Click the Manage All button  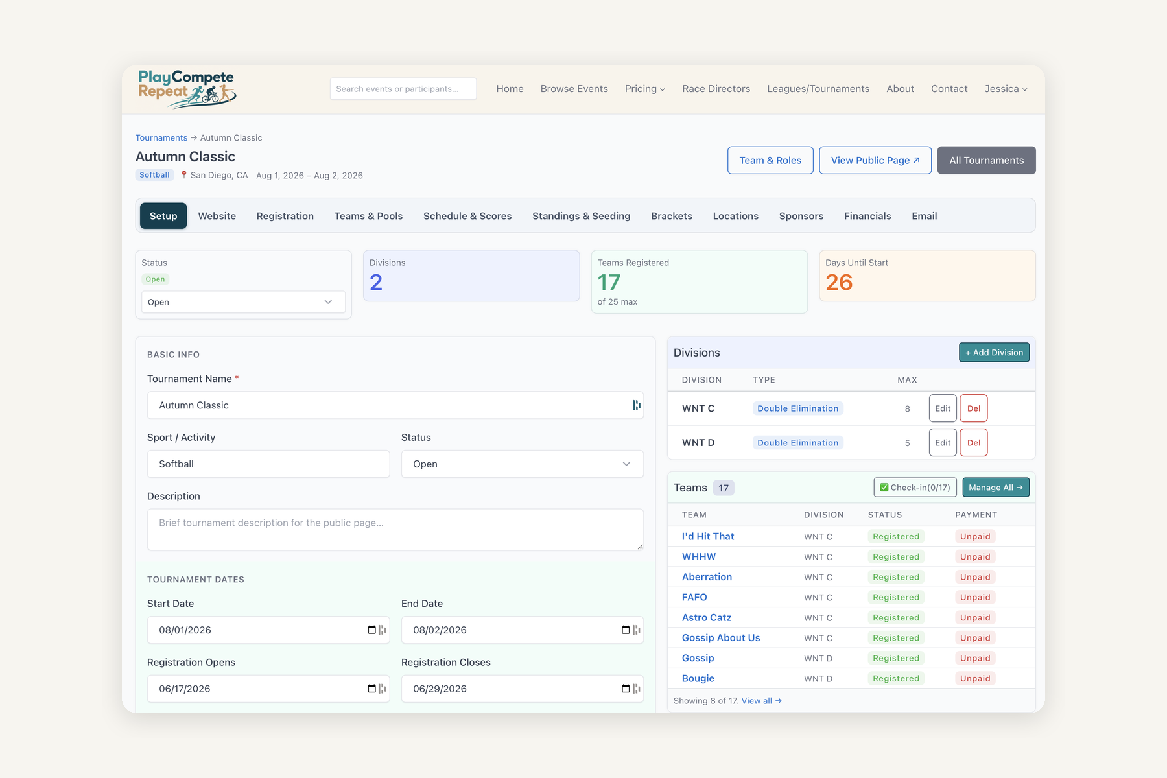996,488
